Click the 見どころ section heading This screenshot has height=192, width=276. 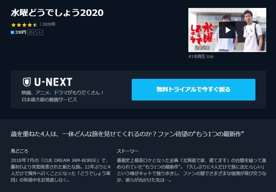pos(19,151)
